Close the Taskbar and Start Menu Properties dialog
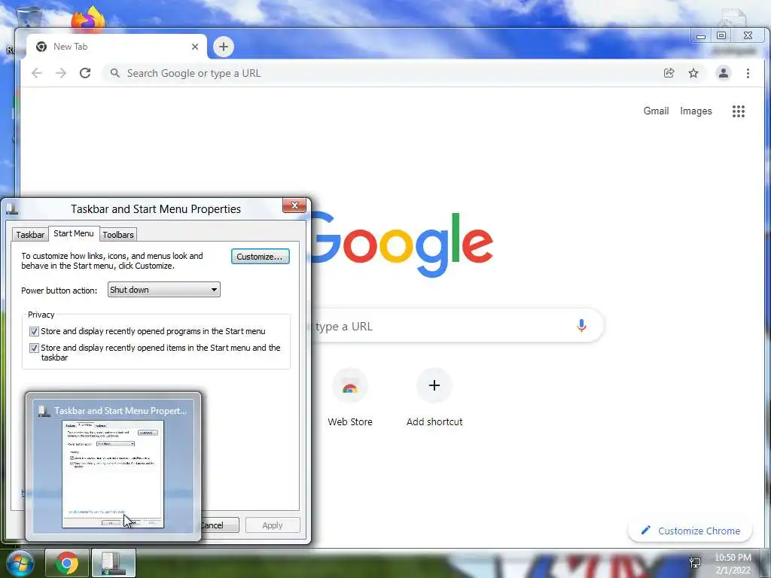 [x=294, y=205]
